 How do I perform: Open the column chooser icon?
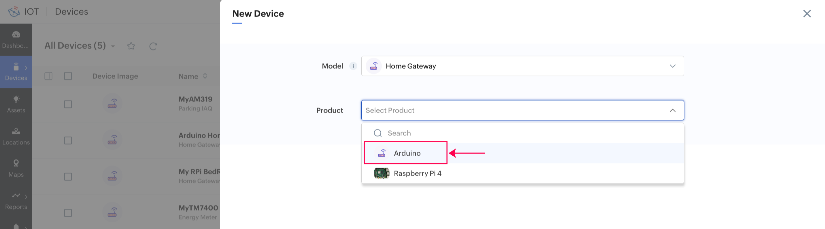point(48,76)
